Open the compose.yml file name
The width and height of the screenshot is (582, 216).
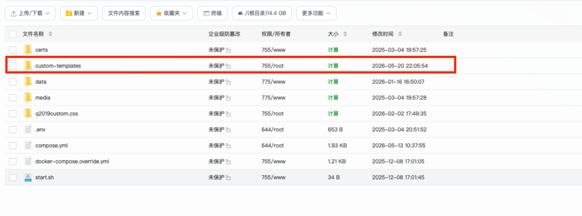point(52,146)
